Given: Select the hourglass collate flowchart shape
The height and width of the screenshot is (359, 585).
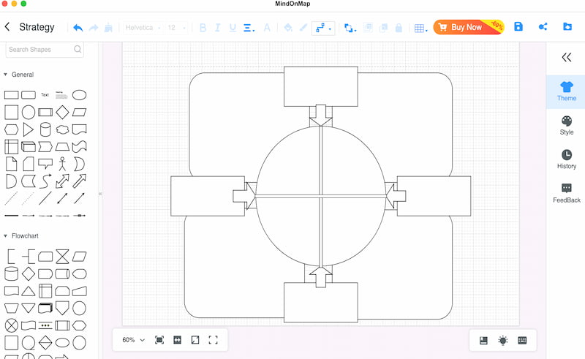Looking at the screenshot, I should [62, 257].
